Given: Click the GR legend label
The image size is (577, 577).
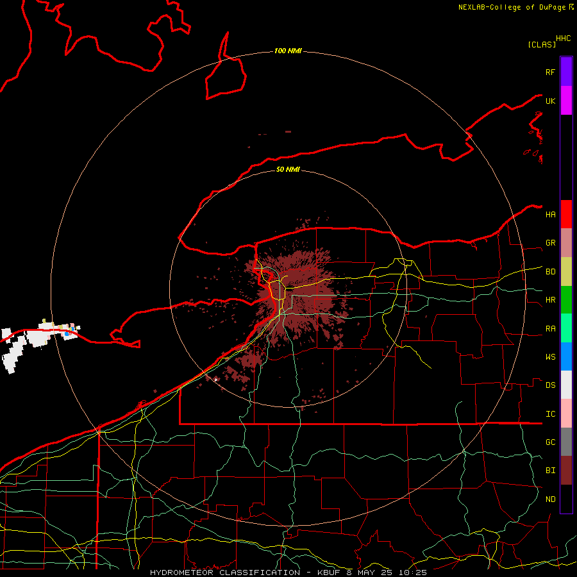Looking at the screenshot, I should pyautogui.click(x=550, y=243).
